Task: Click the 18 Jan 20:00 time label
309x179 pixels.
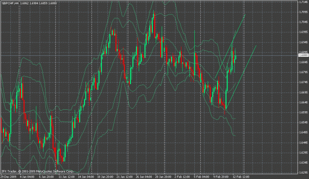Action: pos(105,177)
